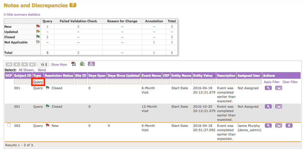Sort by the Subject ID column header
Image resolution: width=305 pixels, height=152 pixels.
point(23,76)
